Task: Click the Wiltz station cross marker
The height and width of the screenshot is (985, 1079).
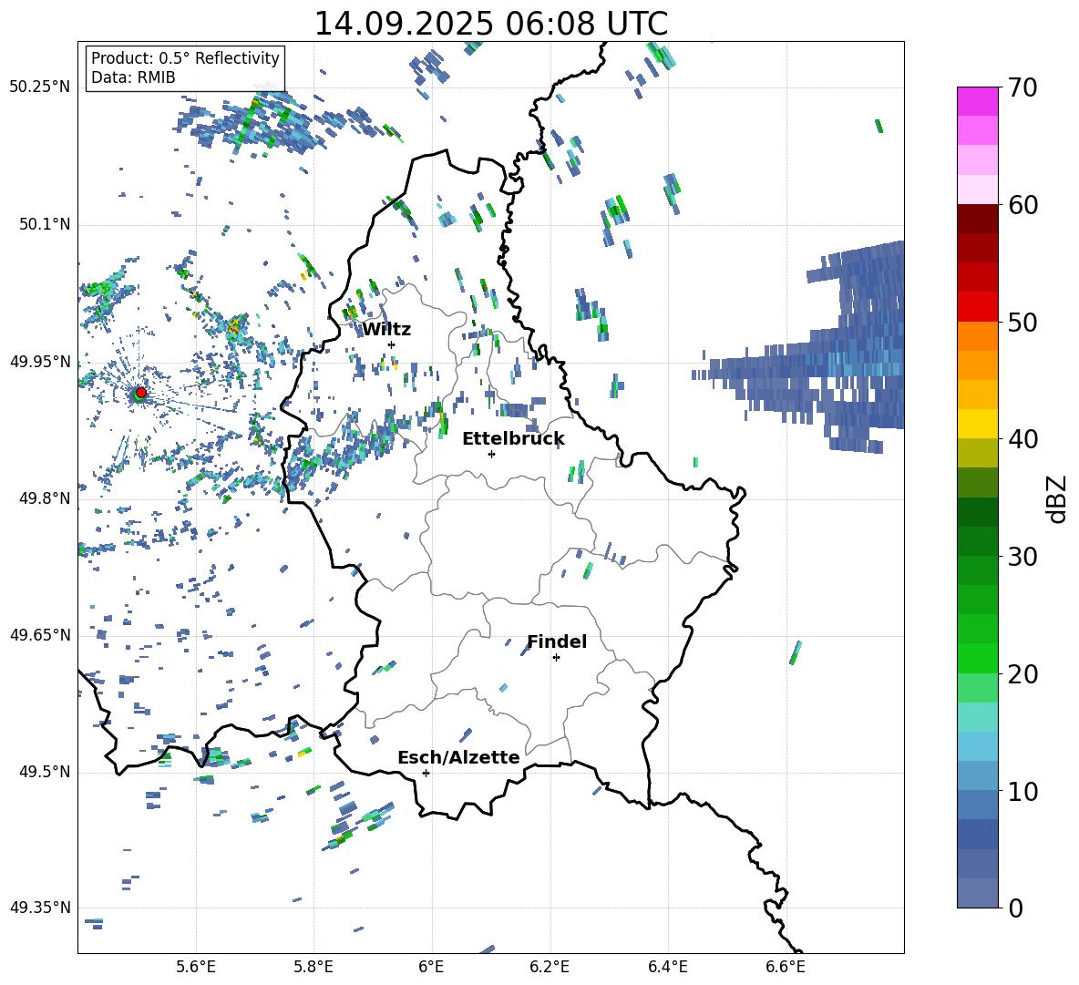Action: point(391,344)
